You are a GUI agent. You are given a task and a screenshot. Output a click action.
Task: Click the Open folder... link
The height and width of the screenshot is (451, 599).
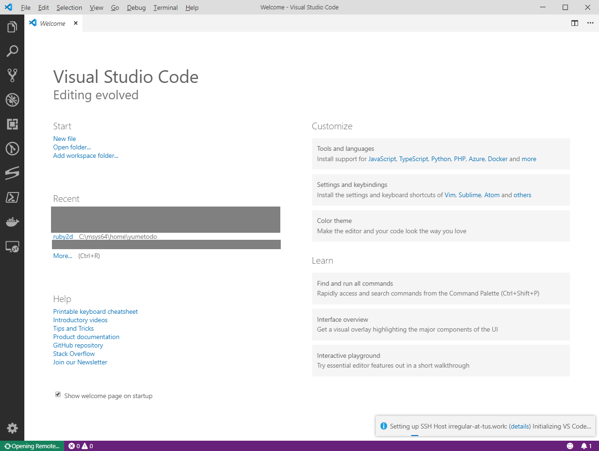point(72,147)
